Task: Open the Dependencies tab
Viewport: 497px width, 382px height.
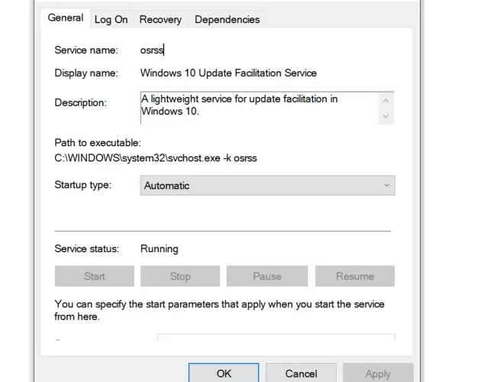Action: (x=227, y=20)
